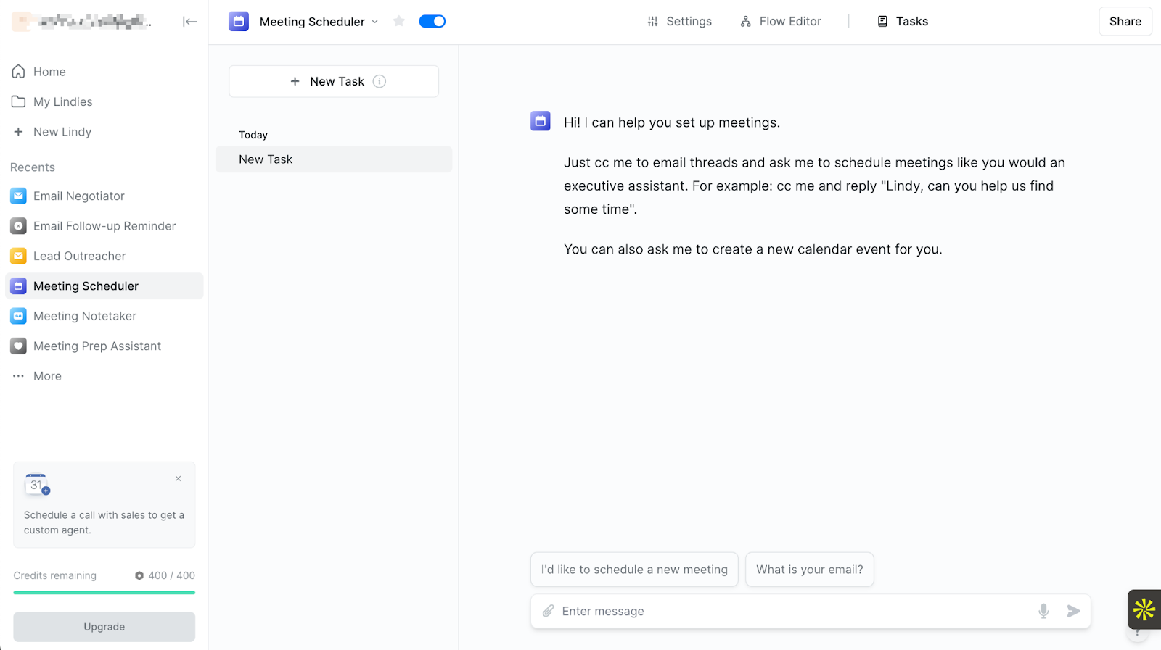Click the attachment paperclip icon

click(549, 611)
